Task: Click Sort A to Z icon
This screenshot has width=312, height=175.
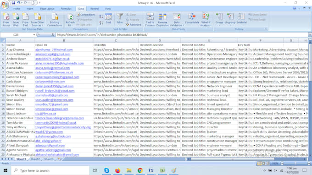Action: 101,16
